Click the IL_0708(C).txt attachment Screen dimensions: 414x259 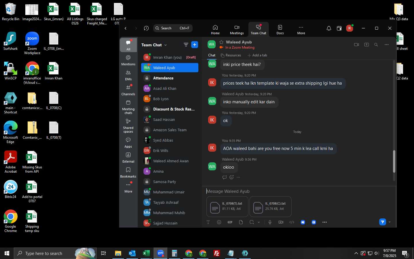(271, 206)
